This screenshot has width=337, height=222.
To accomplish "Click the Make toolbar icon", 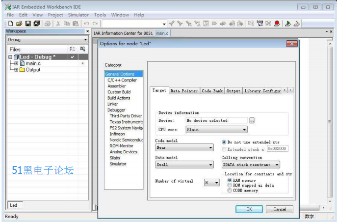I will [260, 24].
